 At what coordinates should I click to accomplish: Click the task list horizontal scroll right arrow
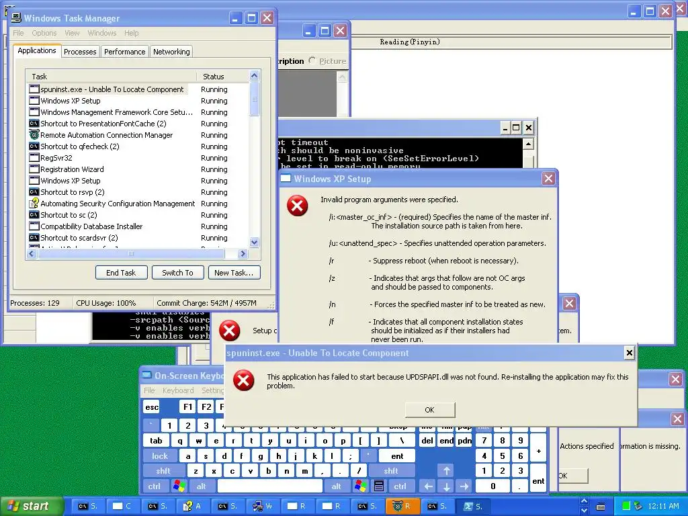tap(243, 253)
